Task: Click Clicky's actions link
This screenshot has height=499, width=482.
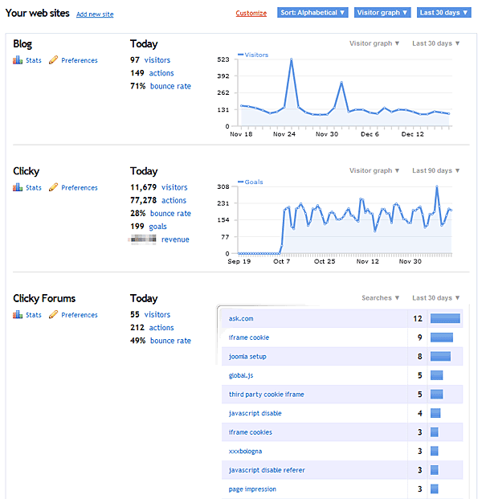Action: (x=174, y=200)
